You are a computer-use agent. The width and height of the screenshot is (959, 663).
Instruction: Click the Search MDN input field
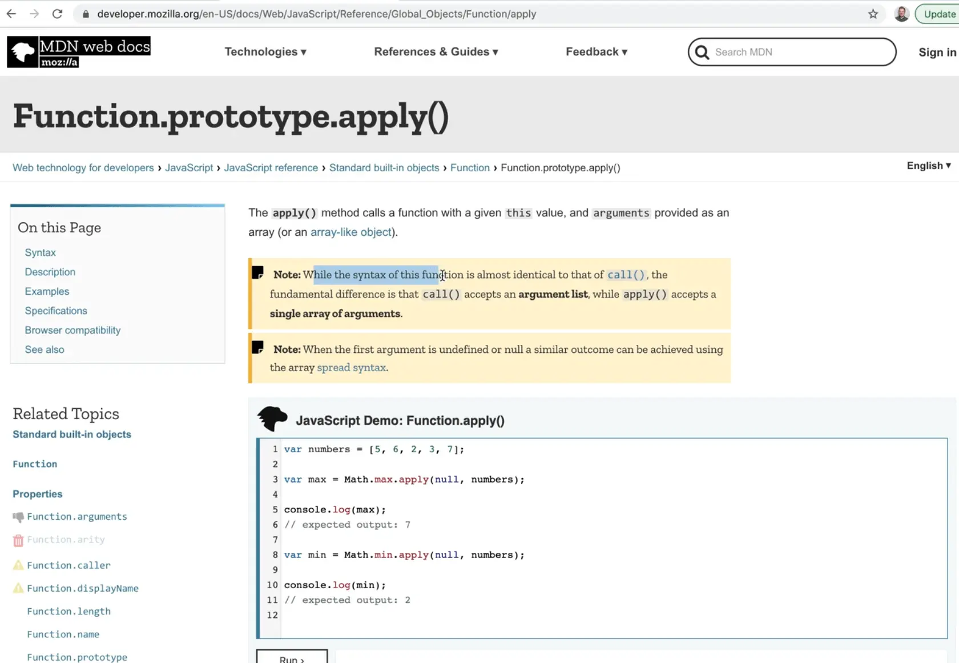point(799,52)
